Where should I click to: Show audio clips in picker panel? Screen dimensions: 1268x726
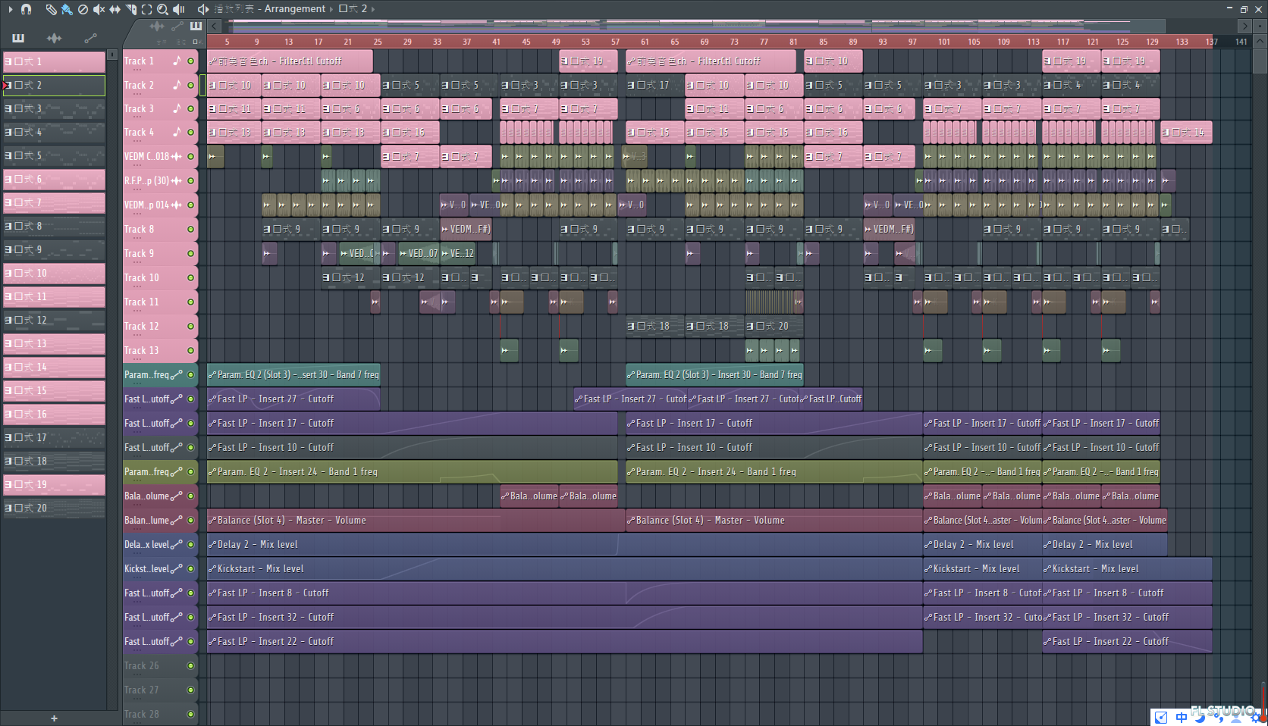[x=55, y=38]
